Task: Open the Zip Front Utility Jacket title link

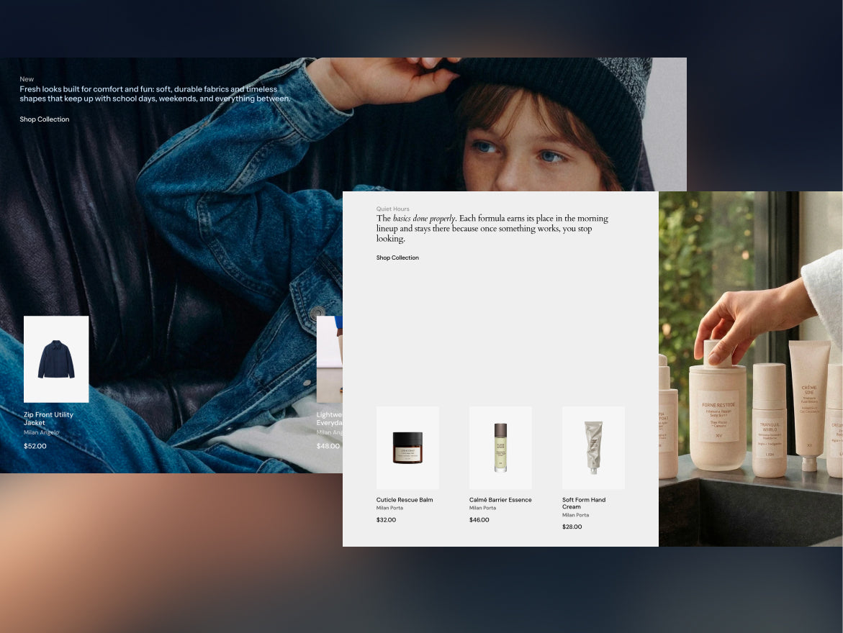Action: [x=48, y=419]
